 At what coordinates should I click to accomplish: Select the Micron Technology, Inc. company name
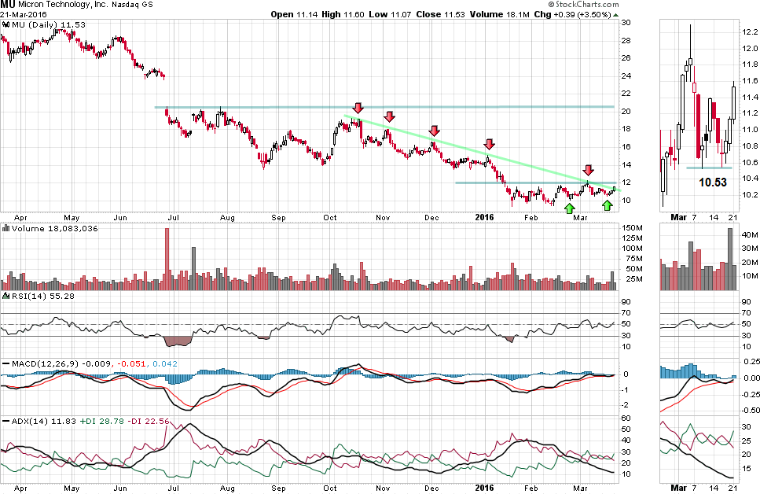(x=64, y=5)
